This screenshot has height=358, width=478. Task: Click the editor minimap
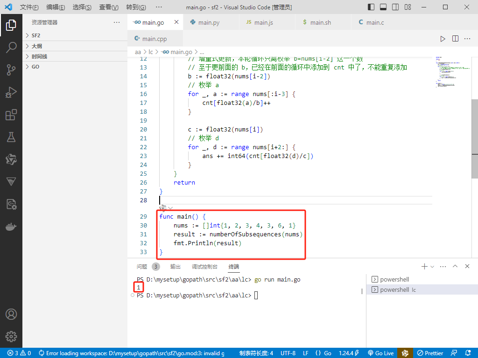(451, 72)
